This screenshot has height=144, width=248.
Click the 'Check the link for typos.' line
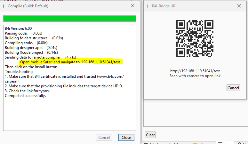tap(27, 91)
